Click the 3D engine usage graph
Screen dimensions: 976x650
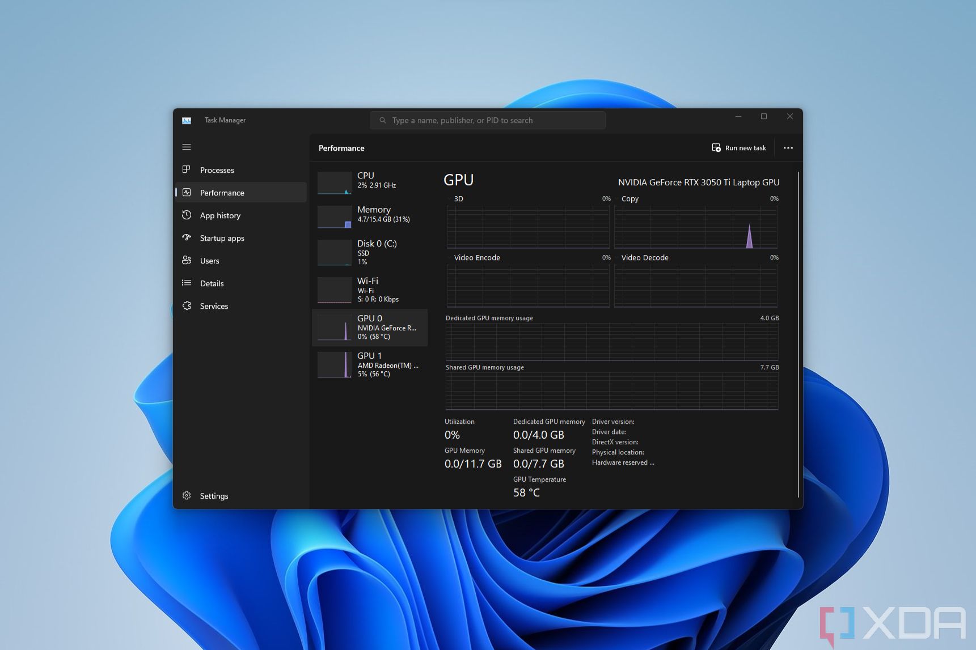528,227
